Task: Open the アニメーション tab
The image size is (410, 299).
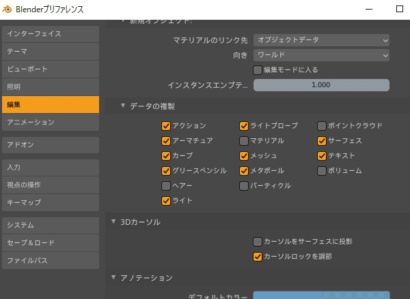Action: pyautogui.click(x=51, y=123)
